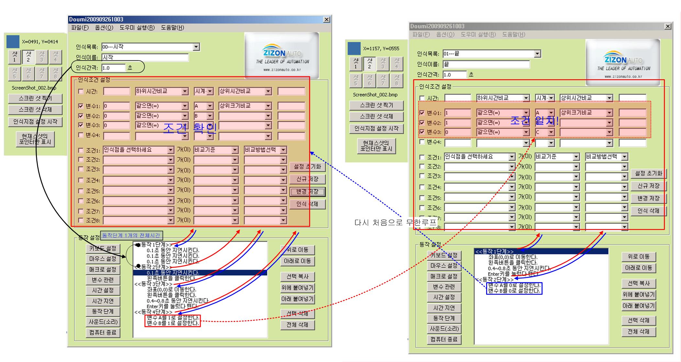Close the left Doumi window
Screen dimensions: 681x362
point(327,19)
